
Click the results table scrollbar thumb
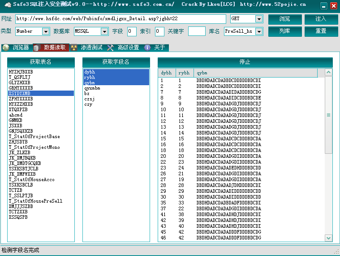[328, 115]
